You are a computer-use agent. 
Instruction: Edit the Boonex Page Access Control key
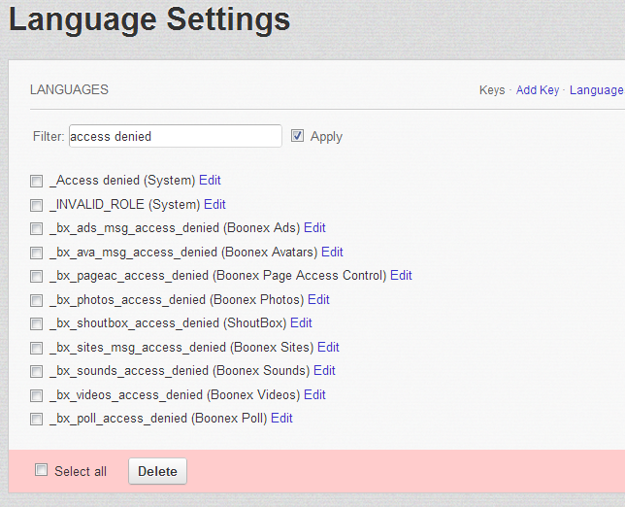point(401,276)
